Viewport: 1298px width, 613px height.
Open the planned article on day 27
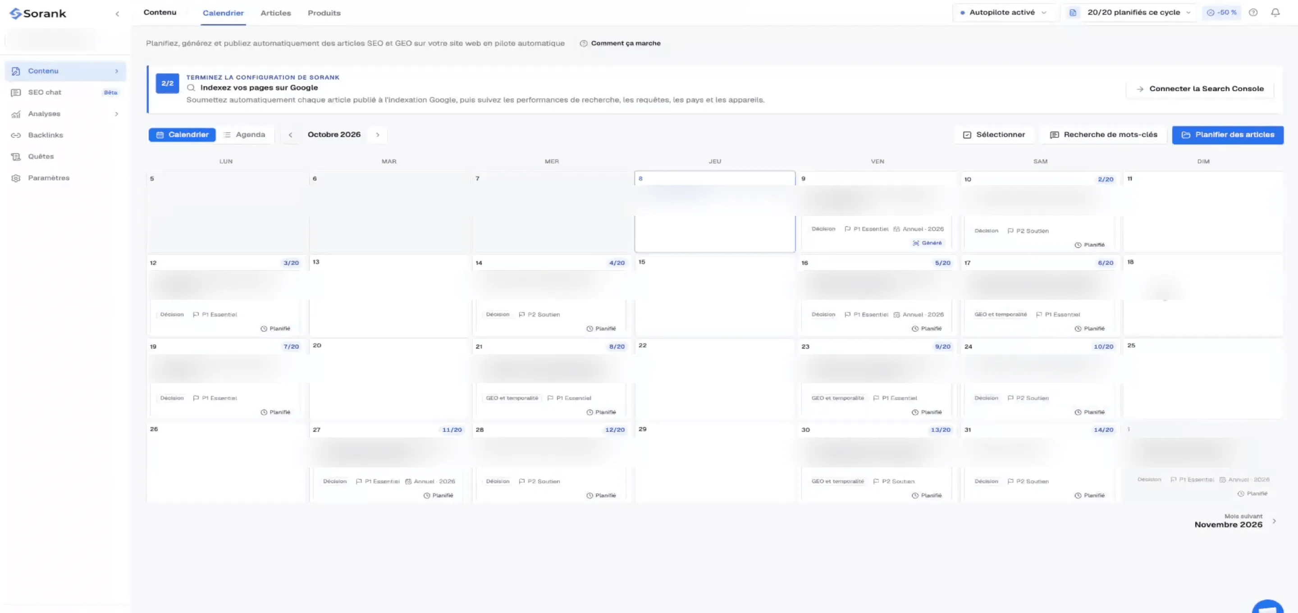[388, 469]
